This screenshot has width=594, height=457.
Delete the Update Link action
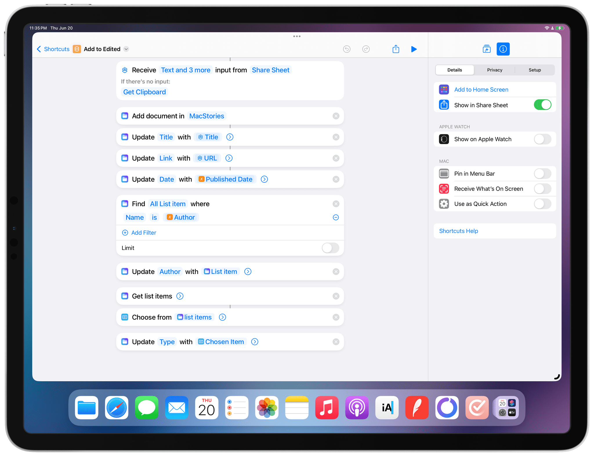point(336,158)
